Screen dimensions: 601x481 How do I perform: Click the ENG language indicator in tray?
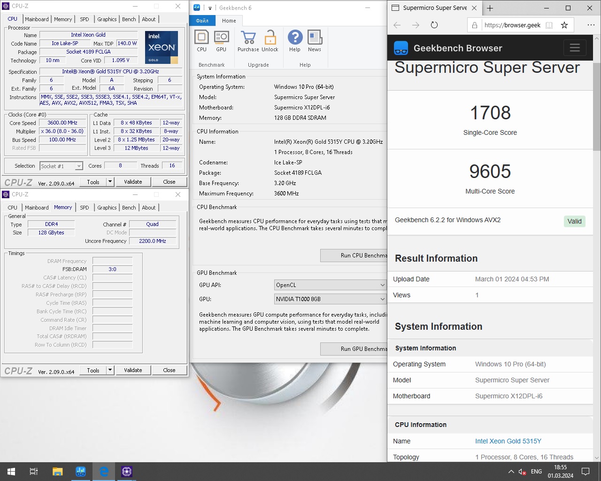tap(536, 472)
